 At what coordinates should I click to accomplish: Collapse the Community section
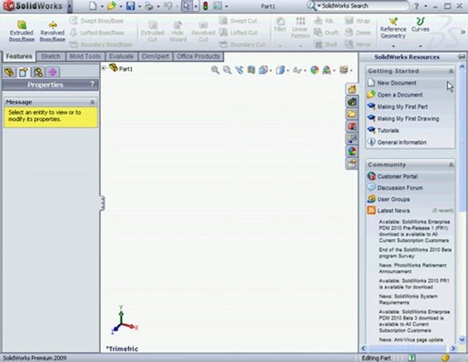click(x=451, y=165)
